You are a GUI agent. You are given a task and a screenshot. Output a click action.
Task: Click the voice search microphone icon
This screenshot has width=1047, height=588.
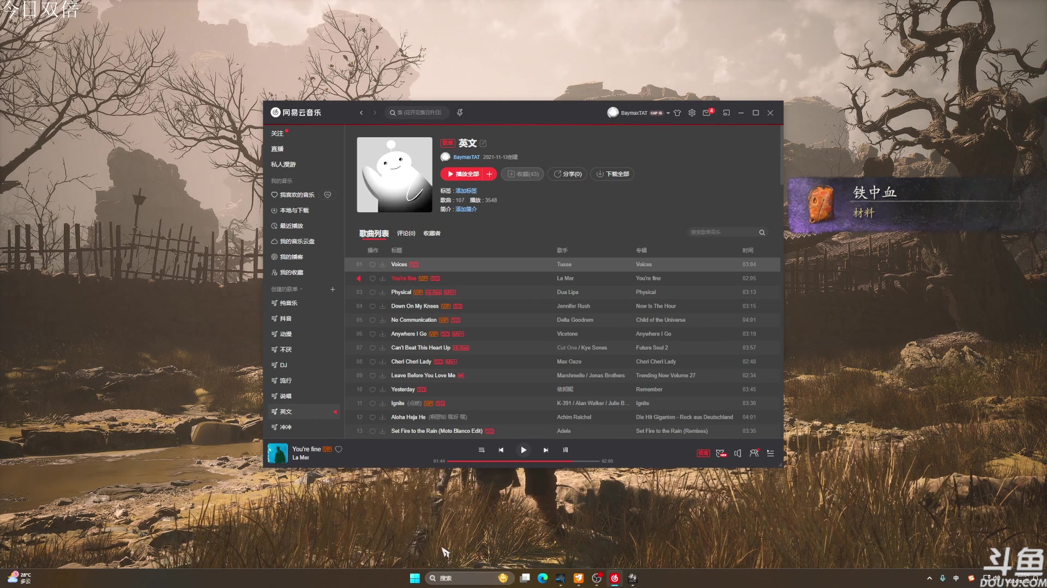point(460,112)
